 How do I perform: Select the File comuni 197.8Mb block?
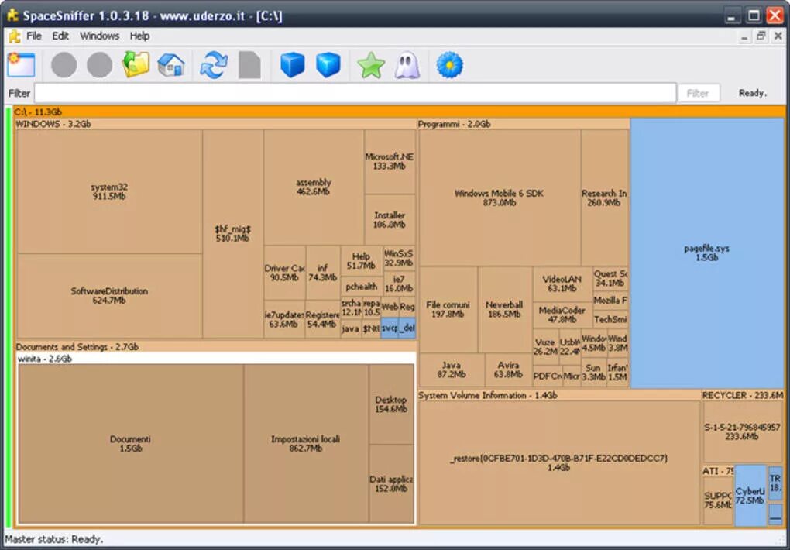point(448,310)
